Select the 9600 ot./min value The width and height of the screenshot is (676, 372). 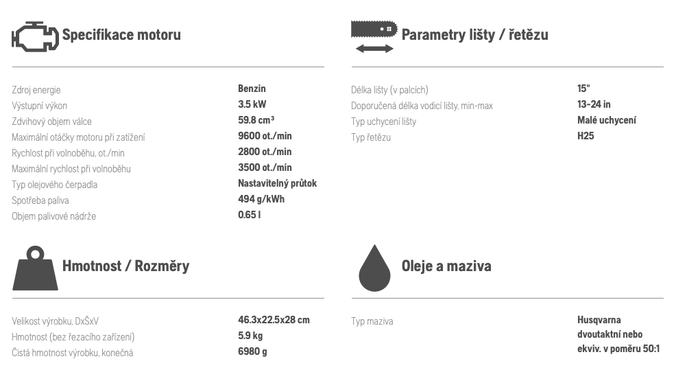265,135
